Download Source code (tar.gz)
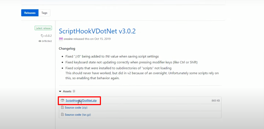The height and width of the screenshot is (129, 264). [x=78, y=115]
